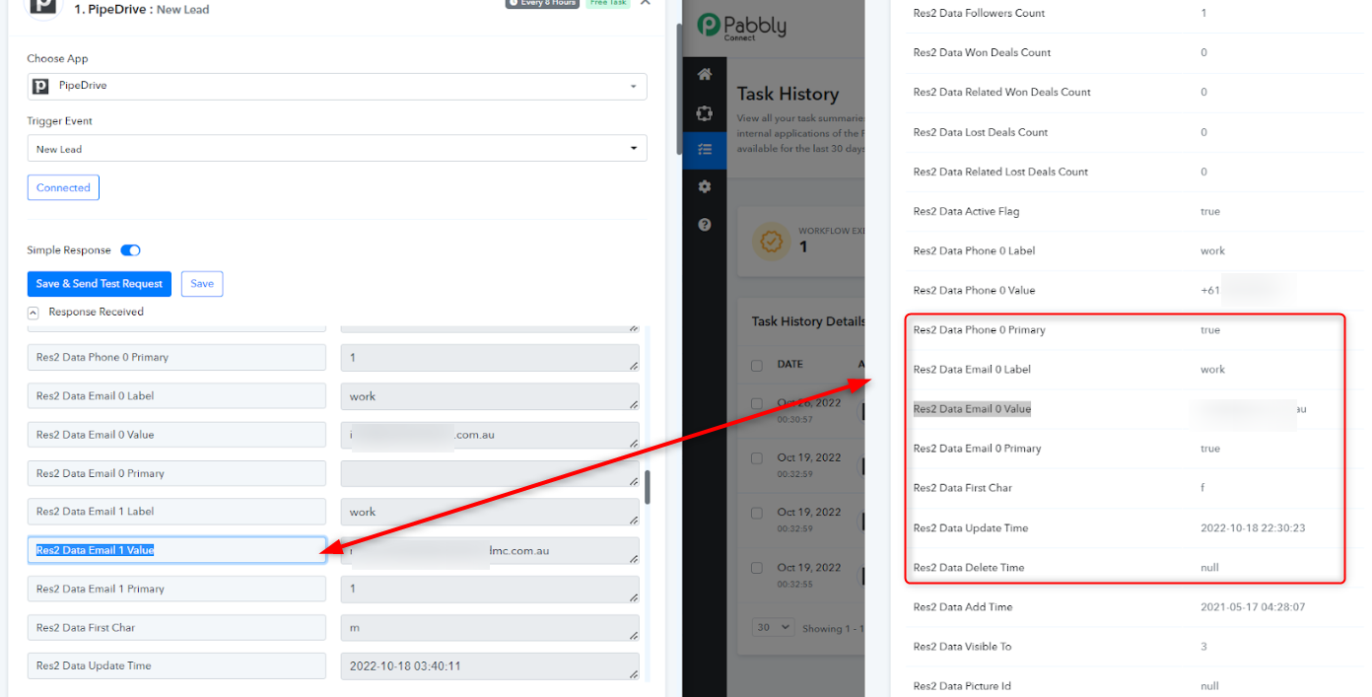Click the Res2 Data Email 0 Value label field
1372x697 pixels.
pos(176,435)
